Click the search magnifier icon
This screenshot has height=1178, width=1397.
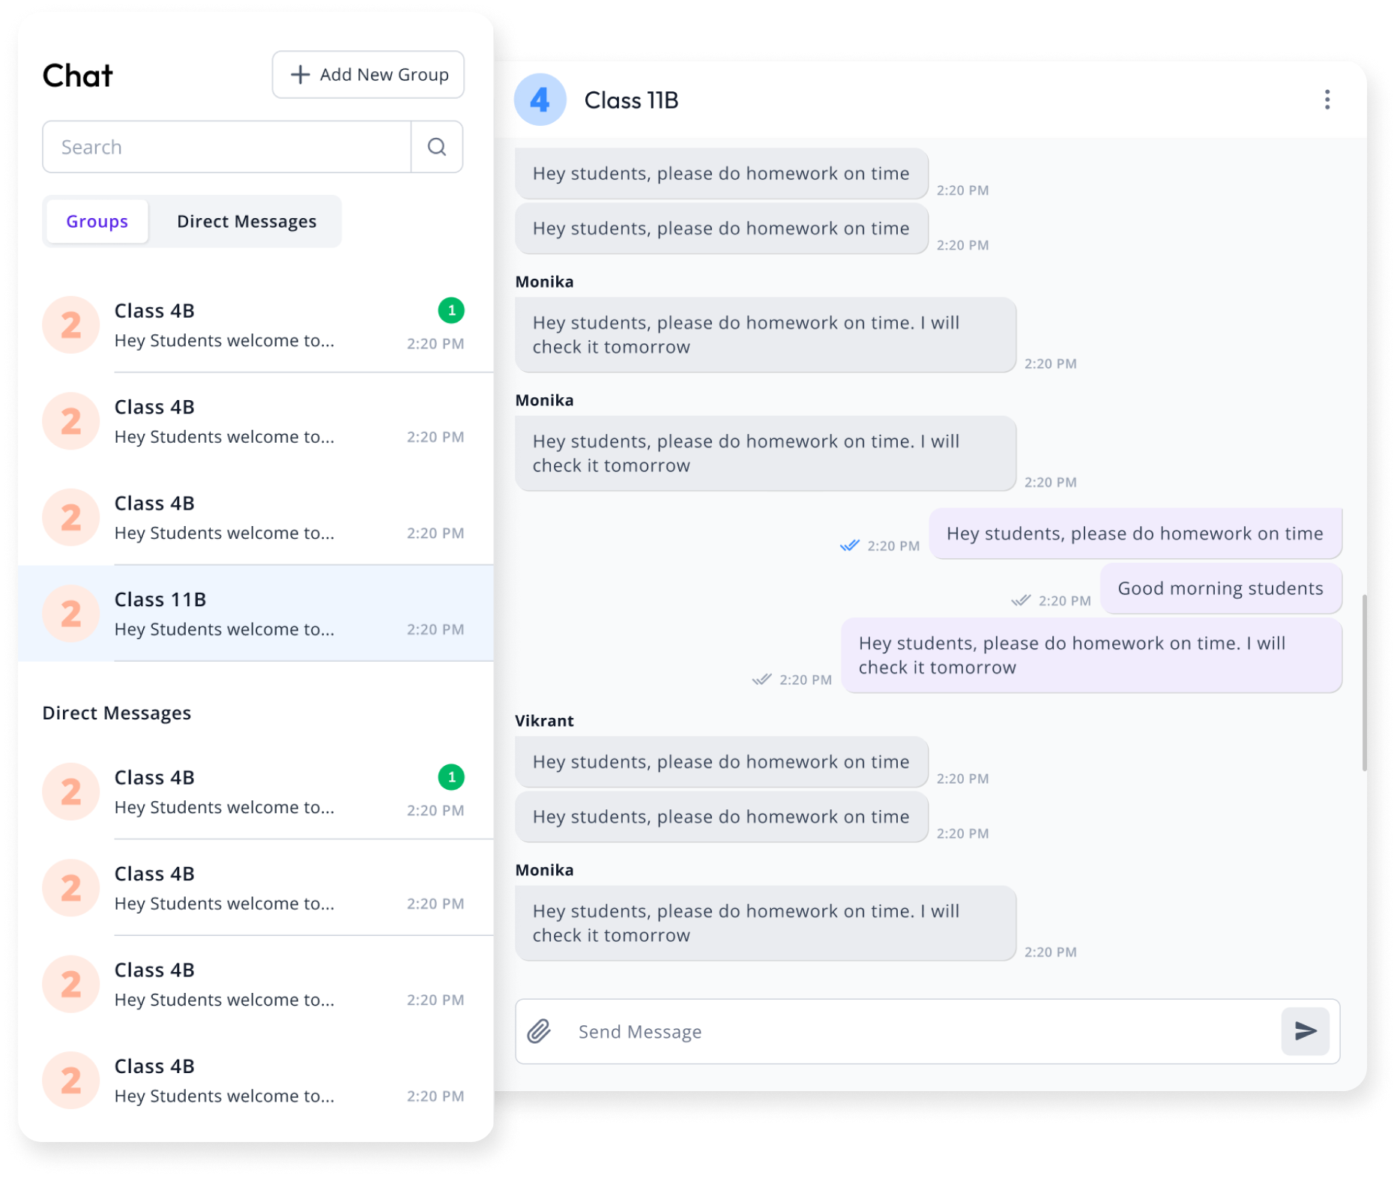pyautogui.click(x=437, y=147)
